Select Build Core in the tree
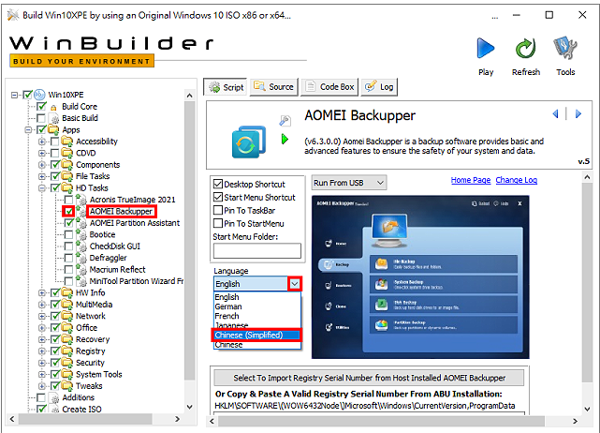The height and width of the screenshot is (433, 600). pyautogui.click(x=80, y=107)
